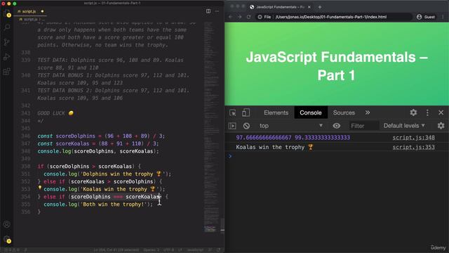Click the JavaScript language mode status item

tap(195, 250)
